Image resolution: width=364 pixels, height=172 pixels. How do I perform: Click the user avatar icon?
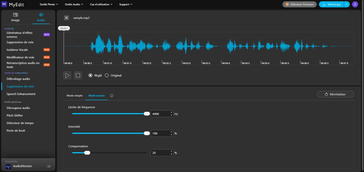tap(355, 4)
